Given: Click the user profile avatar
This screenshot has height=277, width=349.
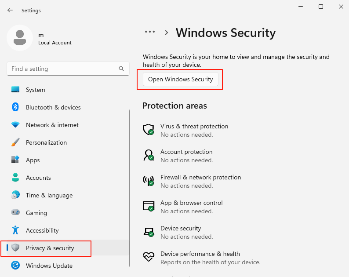Looking at the screenshot, I should point(19,38).
